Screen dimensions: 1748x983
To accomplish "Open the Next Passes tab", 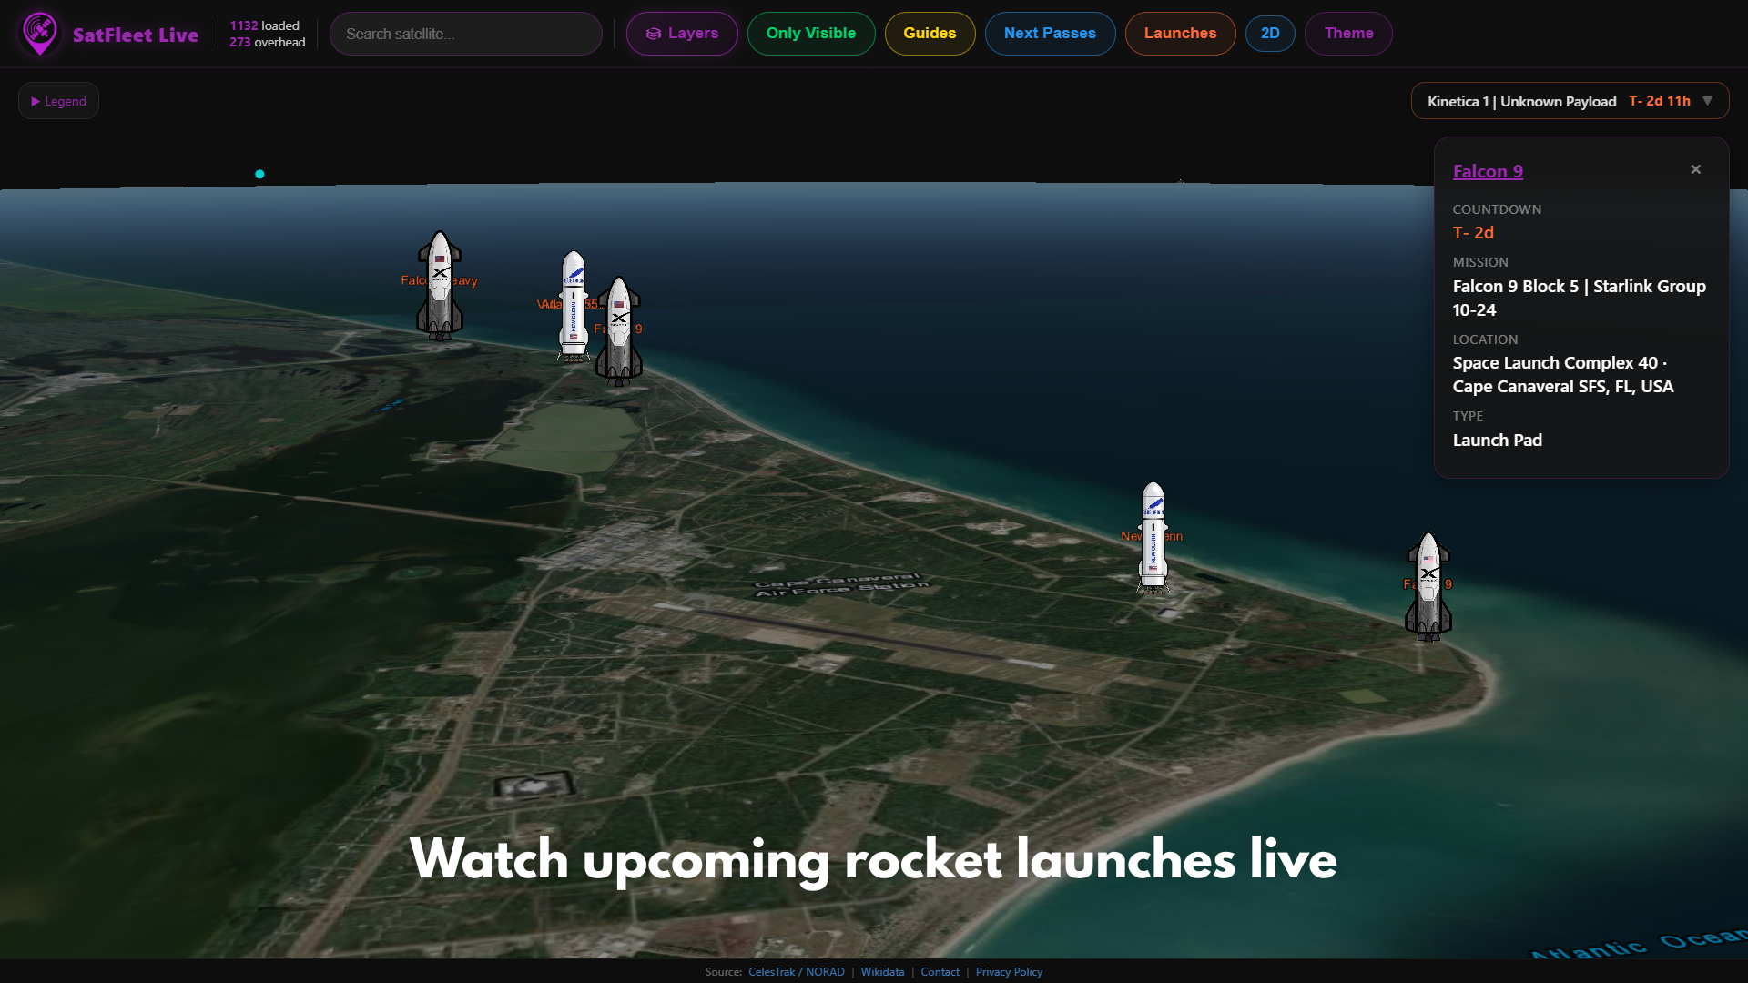I will coord(1049,34).
